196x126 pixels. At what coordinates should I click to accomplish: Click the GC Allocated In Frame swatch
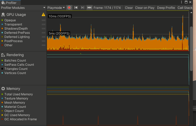[x=2, y=119]
